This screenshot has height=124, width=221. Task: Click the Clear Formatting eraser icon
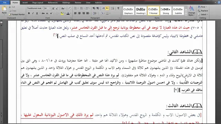click(x=70, y=8)
